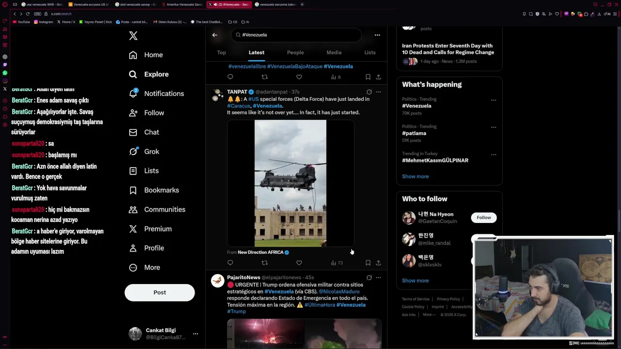Open the YouTube bookmark
The width and height of the screenshot is (621, 349).
[21, 22]
